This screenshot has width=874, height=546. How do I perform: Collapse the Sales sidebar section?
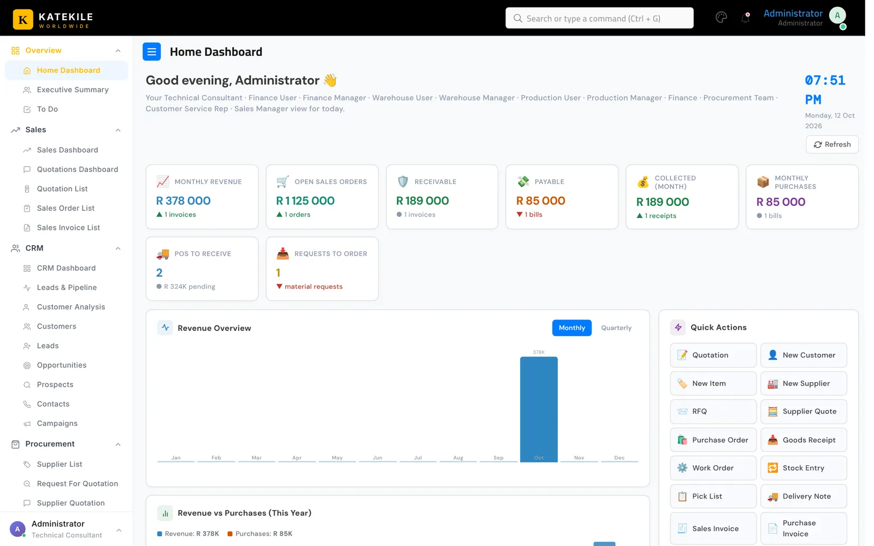(x=118, y=130)
